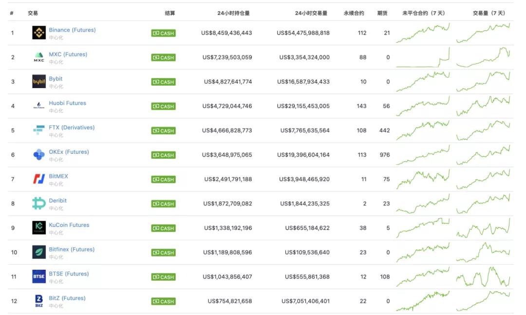The width and height of the screenshot is (526, 315).
Task: Sort by 永续合约 column header
Action: pyautogui.click(x=354, y=13)
